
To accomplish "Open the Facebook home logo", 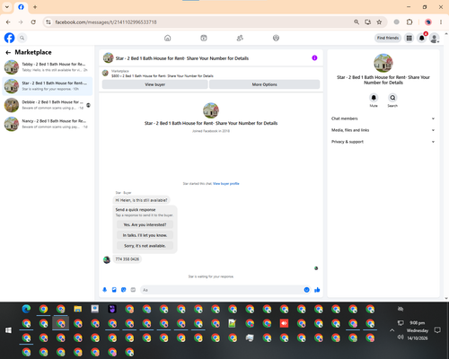I will click(9, 38).
